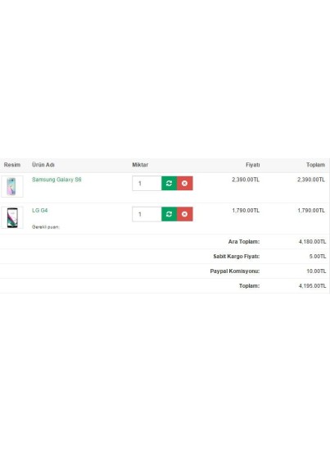This screenshot has height=451, width=330.
Task: Focus the LG G4 quantity field
Action: coord(147,214)
